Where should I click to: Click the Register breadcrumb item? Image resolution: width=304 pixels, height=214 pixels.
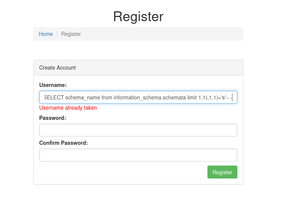[71, 34]
